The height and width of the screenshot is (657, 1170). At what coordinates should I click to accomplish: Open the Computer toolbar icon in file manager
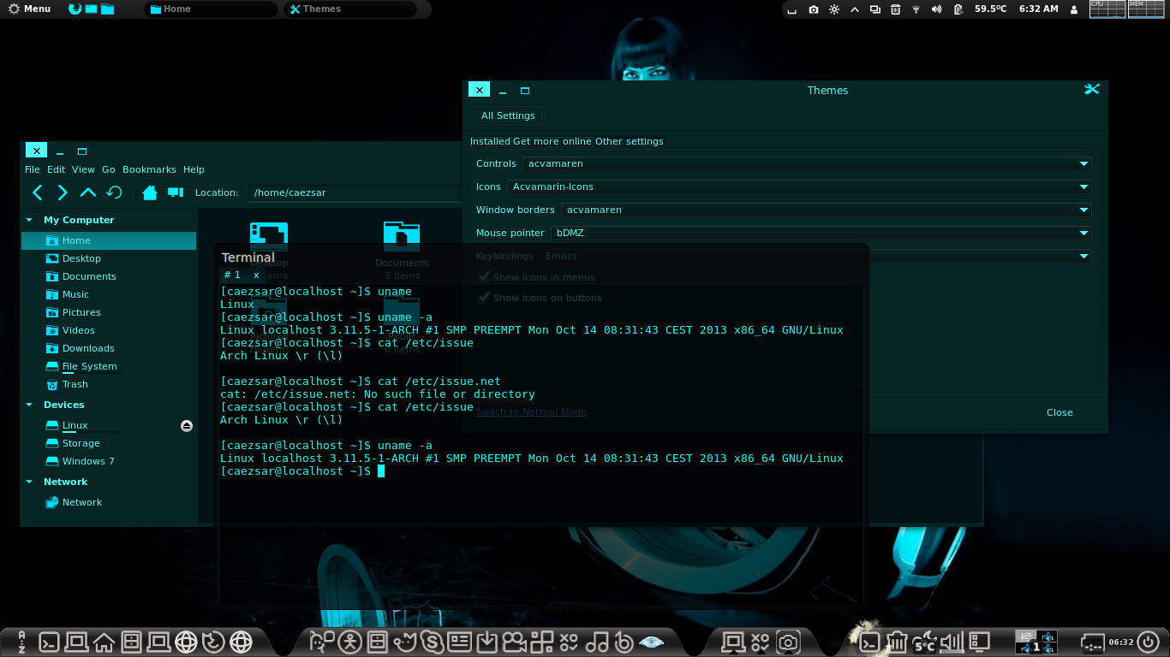(x=176, y=192)
